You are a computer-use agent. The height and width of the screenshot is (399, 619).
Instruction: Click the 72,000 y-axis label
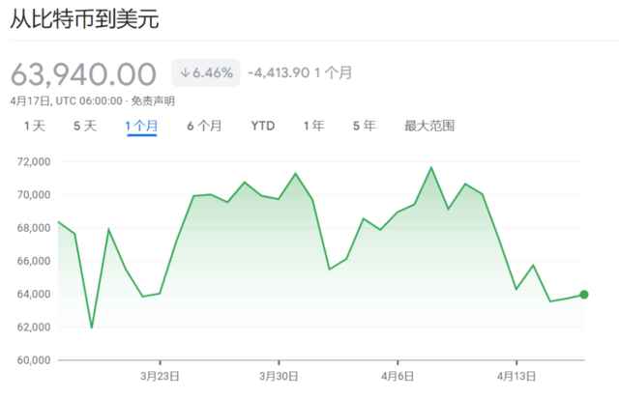(x=33, y=161)
